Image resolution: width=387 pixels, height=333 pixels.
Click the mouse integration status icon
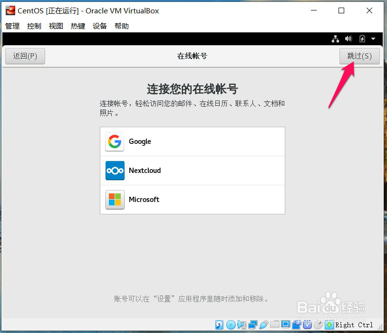click(x=319, y=325)
